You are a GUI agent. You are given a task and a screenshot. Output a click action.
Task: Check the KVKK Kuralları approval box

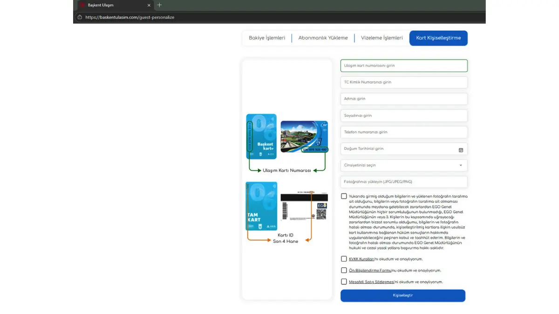coord(344,259)
